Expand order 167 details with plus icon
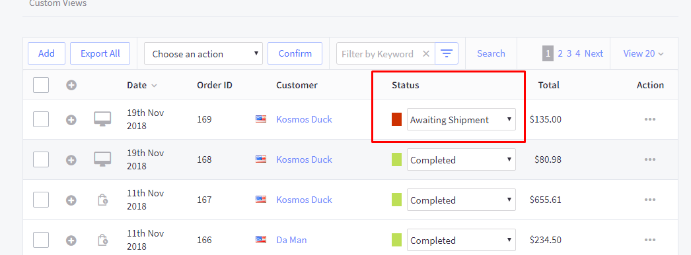The width and height of the screenshot is (691, 255). (x=71, y=200)
